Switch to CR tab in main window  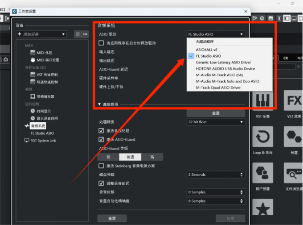tap(286, 58)
